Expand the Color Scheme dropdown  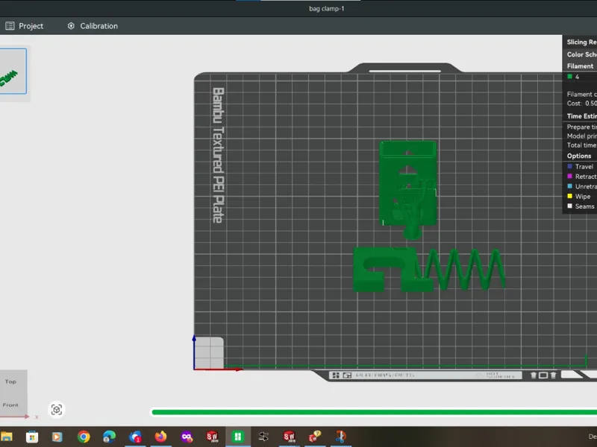click(x=581, y=54)
